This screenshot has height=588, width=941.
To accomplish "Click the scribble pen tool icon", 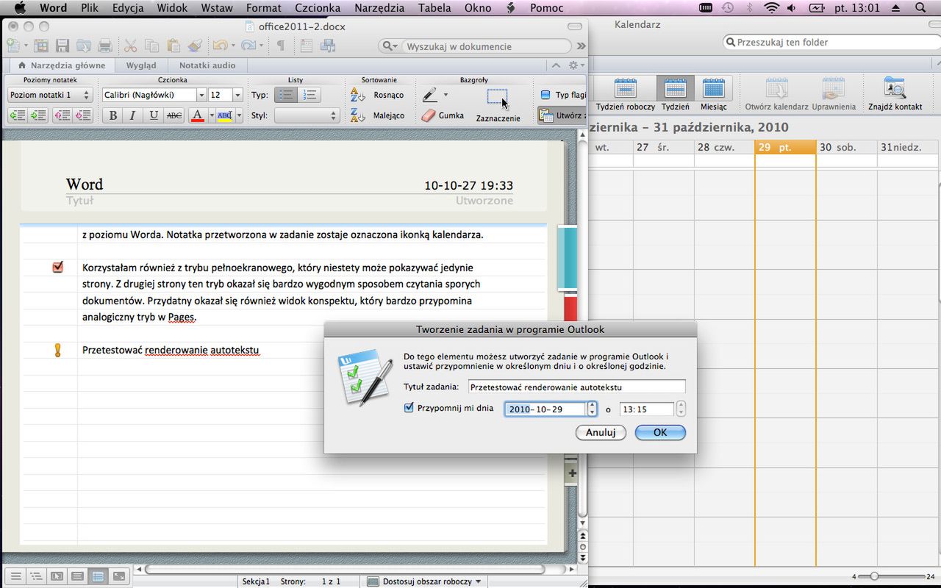I will click(x=430, y=95).
